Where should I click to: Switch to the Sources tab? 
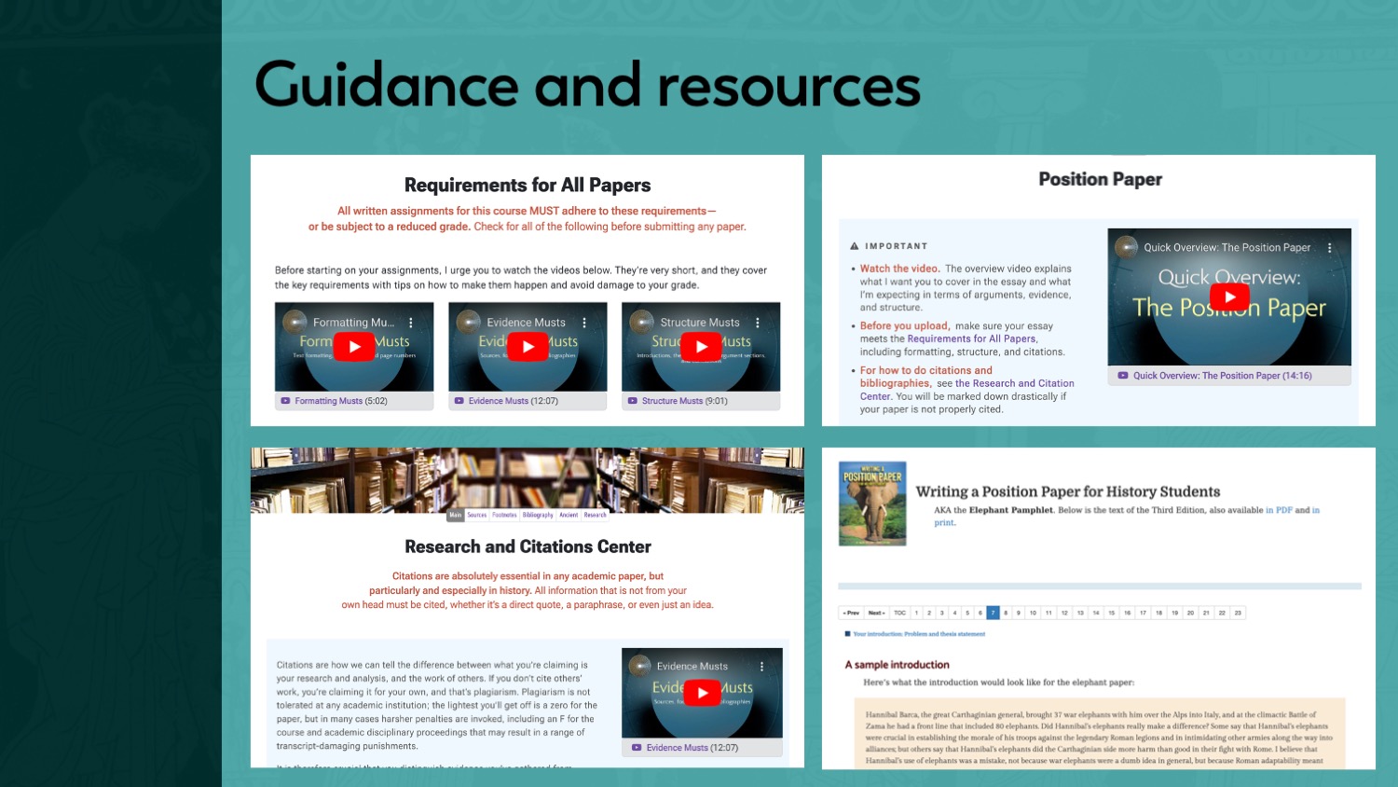pos(476,514)
